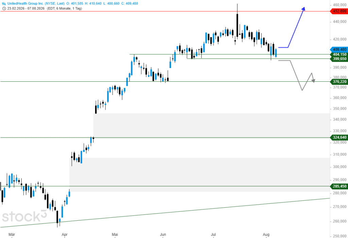Click the candlestick chart icon beside UnitedHealth title

pos(4,3)
